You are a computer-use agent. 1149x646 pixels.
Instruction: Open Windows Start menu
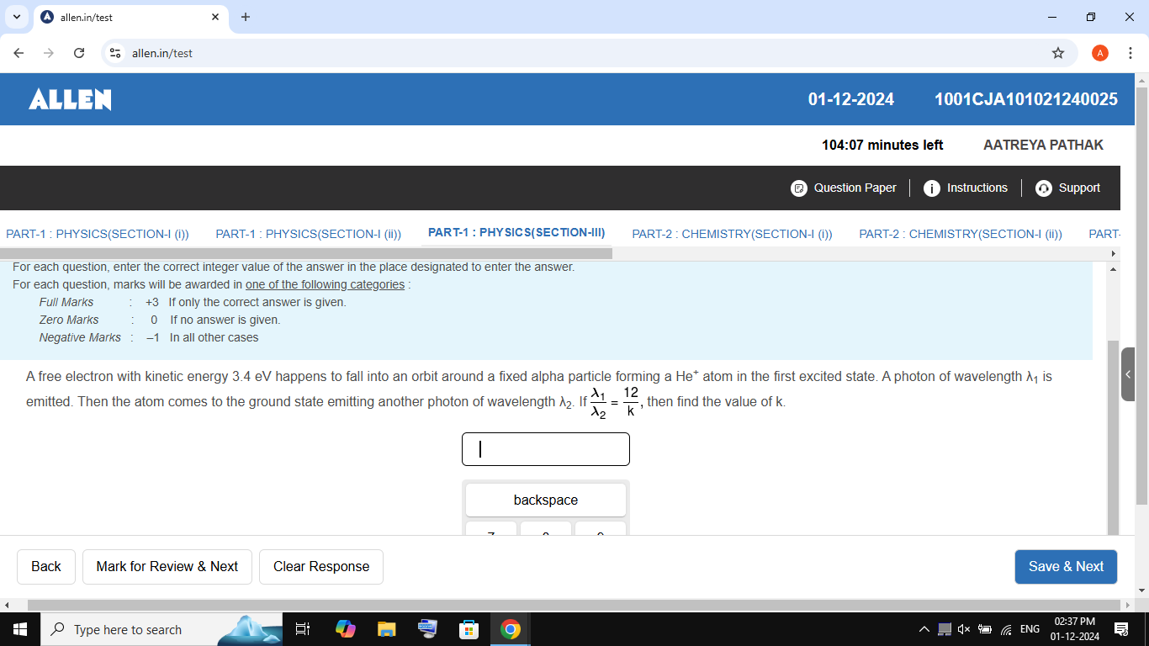click(20, 629)
